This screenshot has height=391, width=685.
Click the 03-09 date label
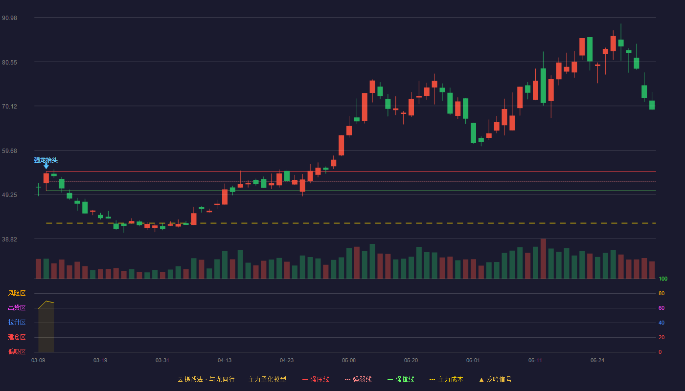point(38,360)
